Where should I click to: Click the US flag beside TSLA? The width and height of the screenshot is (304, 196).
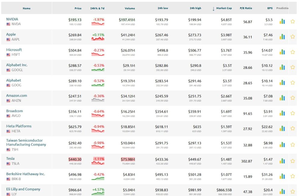pos(8,164)
